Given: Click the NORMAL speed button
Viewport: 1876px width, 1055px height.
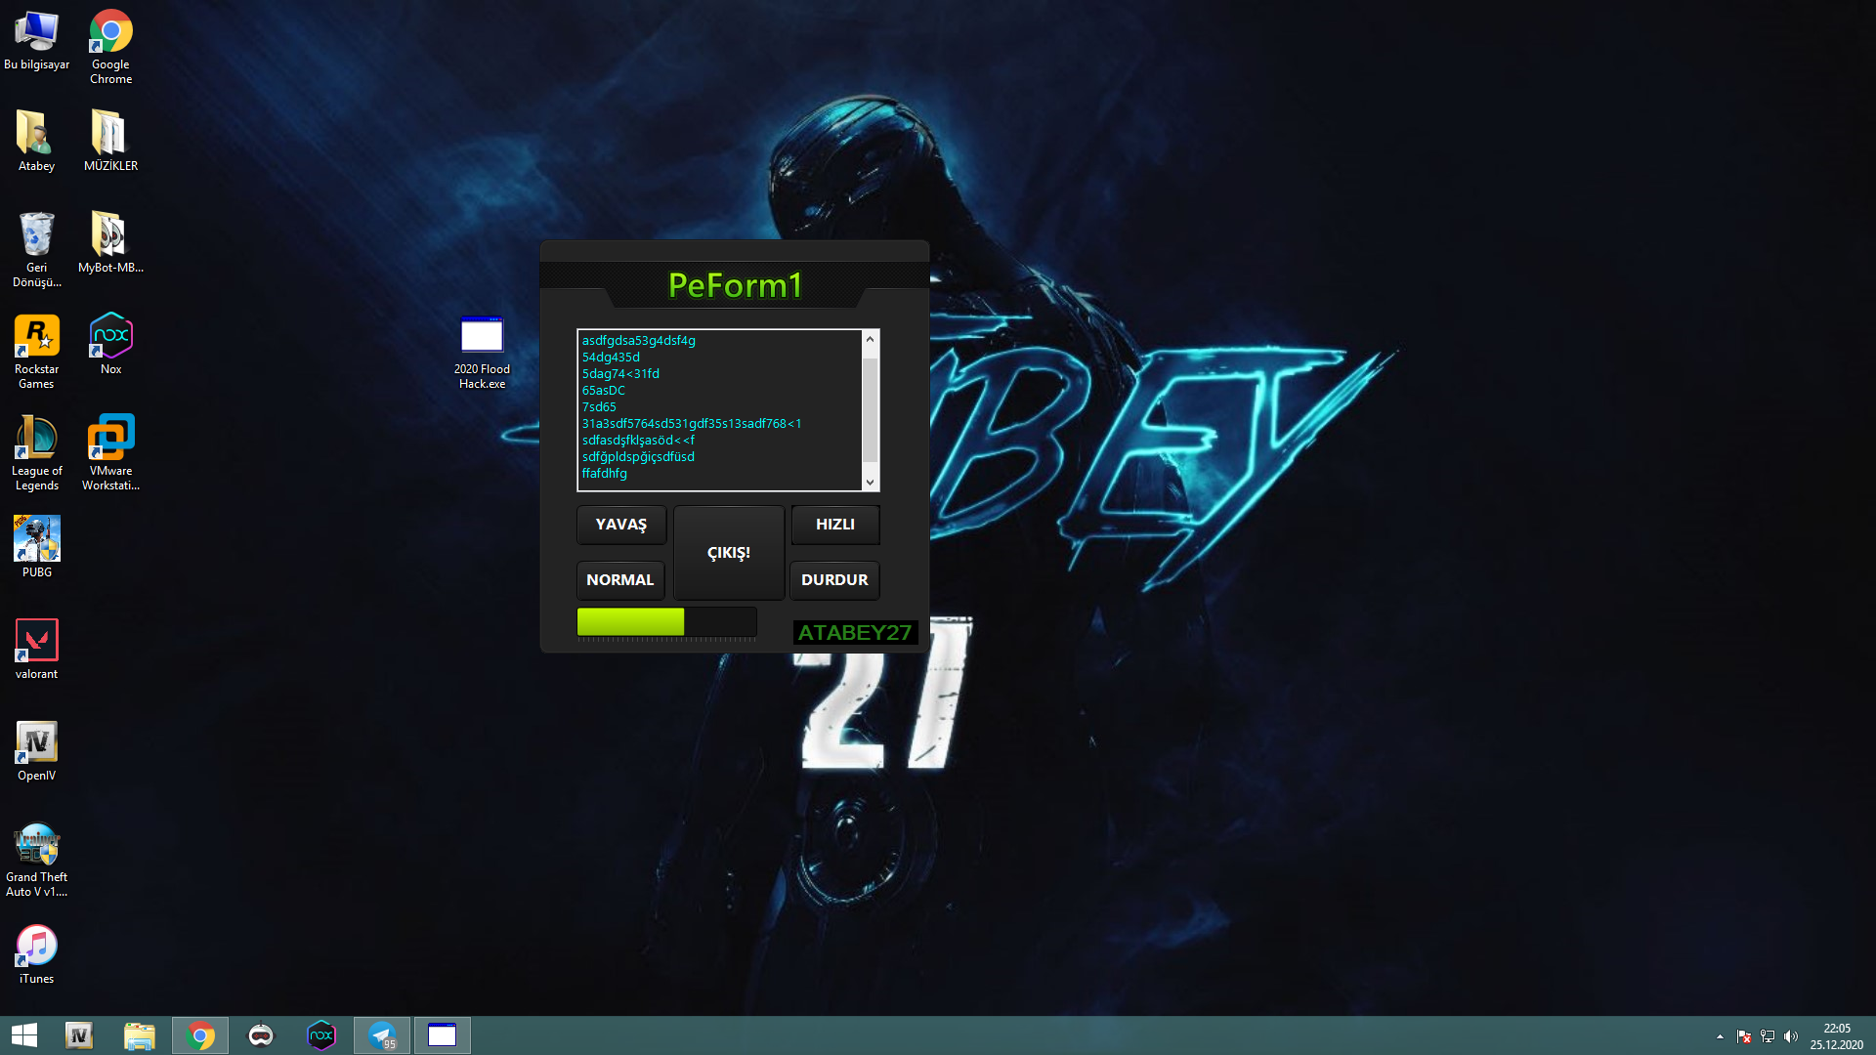Looking at the screenshot, I should [620, 580].
